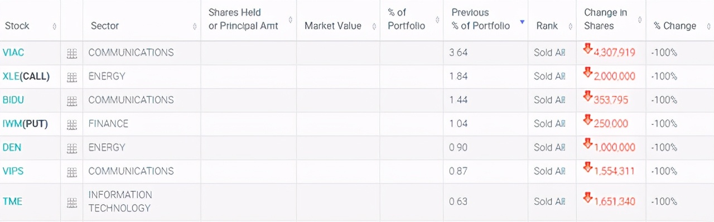Open the grid icon in the IWM(PUT) row
This screenshot has width=714, height=222.
coord(71,124)
